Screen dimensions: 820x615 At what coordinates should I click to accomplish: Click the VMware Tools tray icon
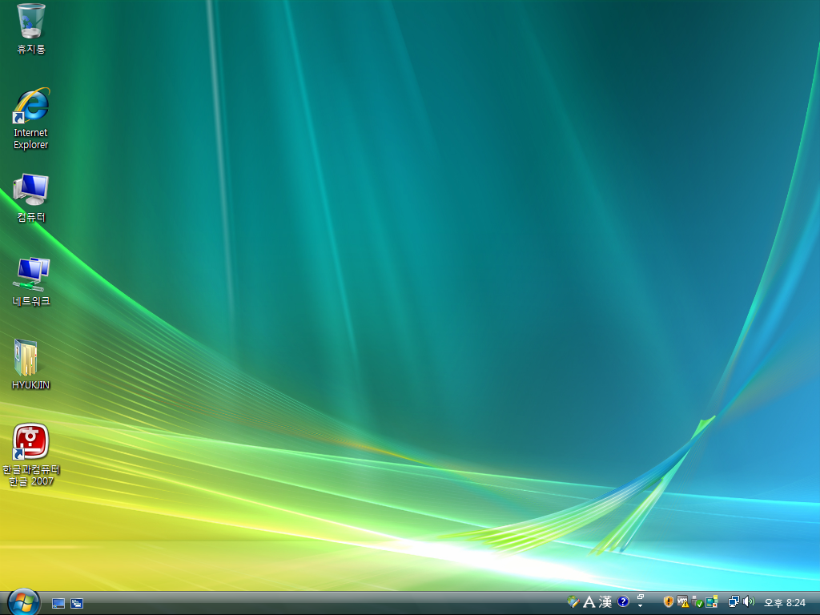click(682, 602)
